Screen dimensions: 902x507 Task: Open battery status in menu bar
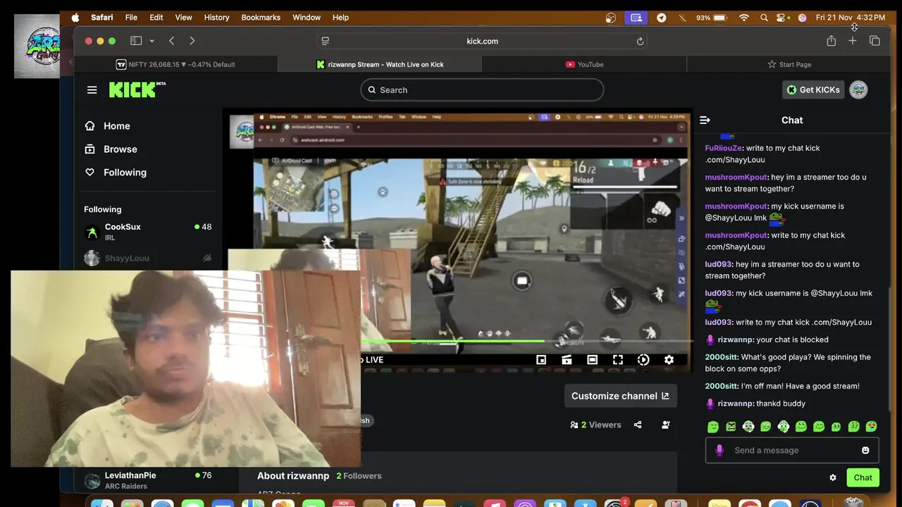712,18
